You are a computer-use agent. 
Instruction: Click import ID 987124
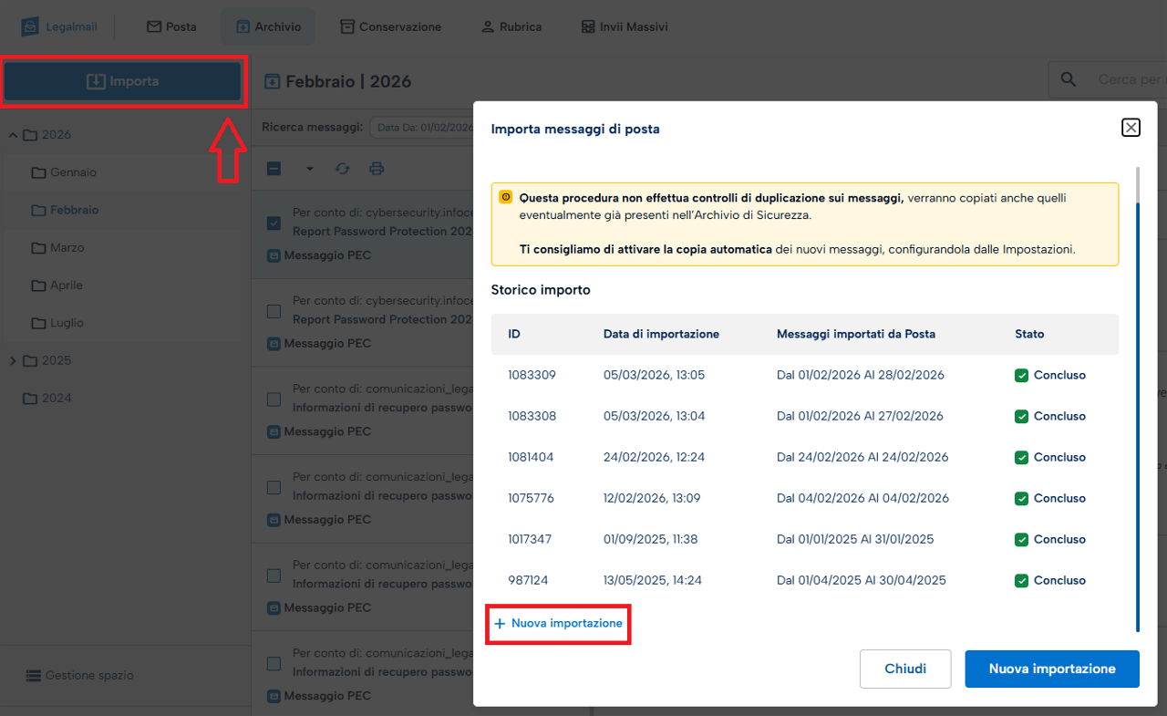(528, 580)
